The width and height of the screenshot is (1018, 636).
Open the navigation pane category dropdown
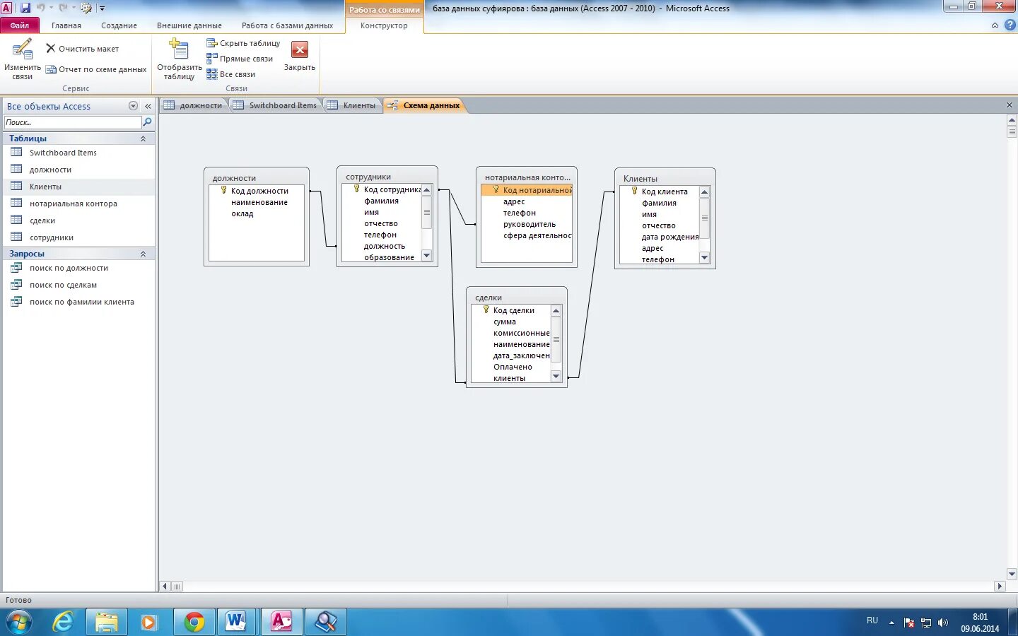click(133, 106)
